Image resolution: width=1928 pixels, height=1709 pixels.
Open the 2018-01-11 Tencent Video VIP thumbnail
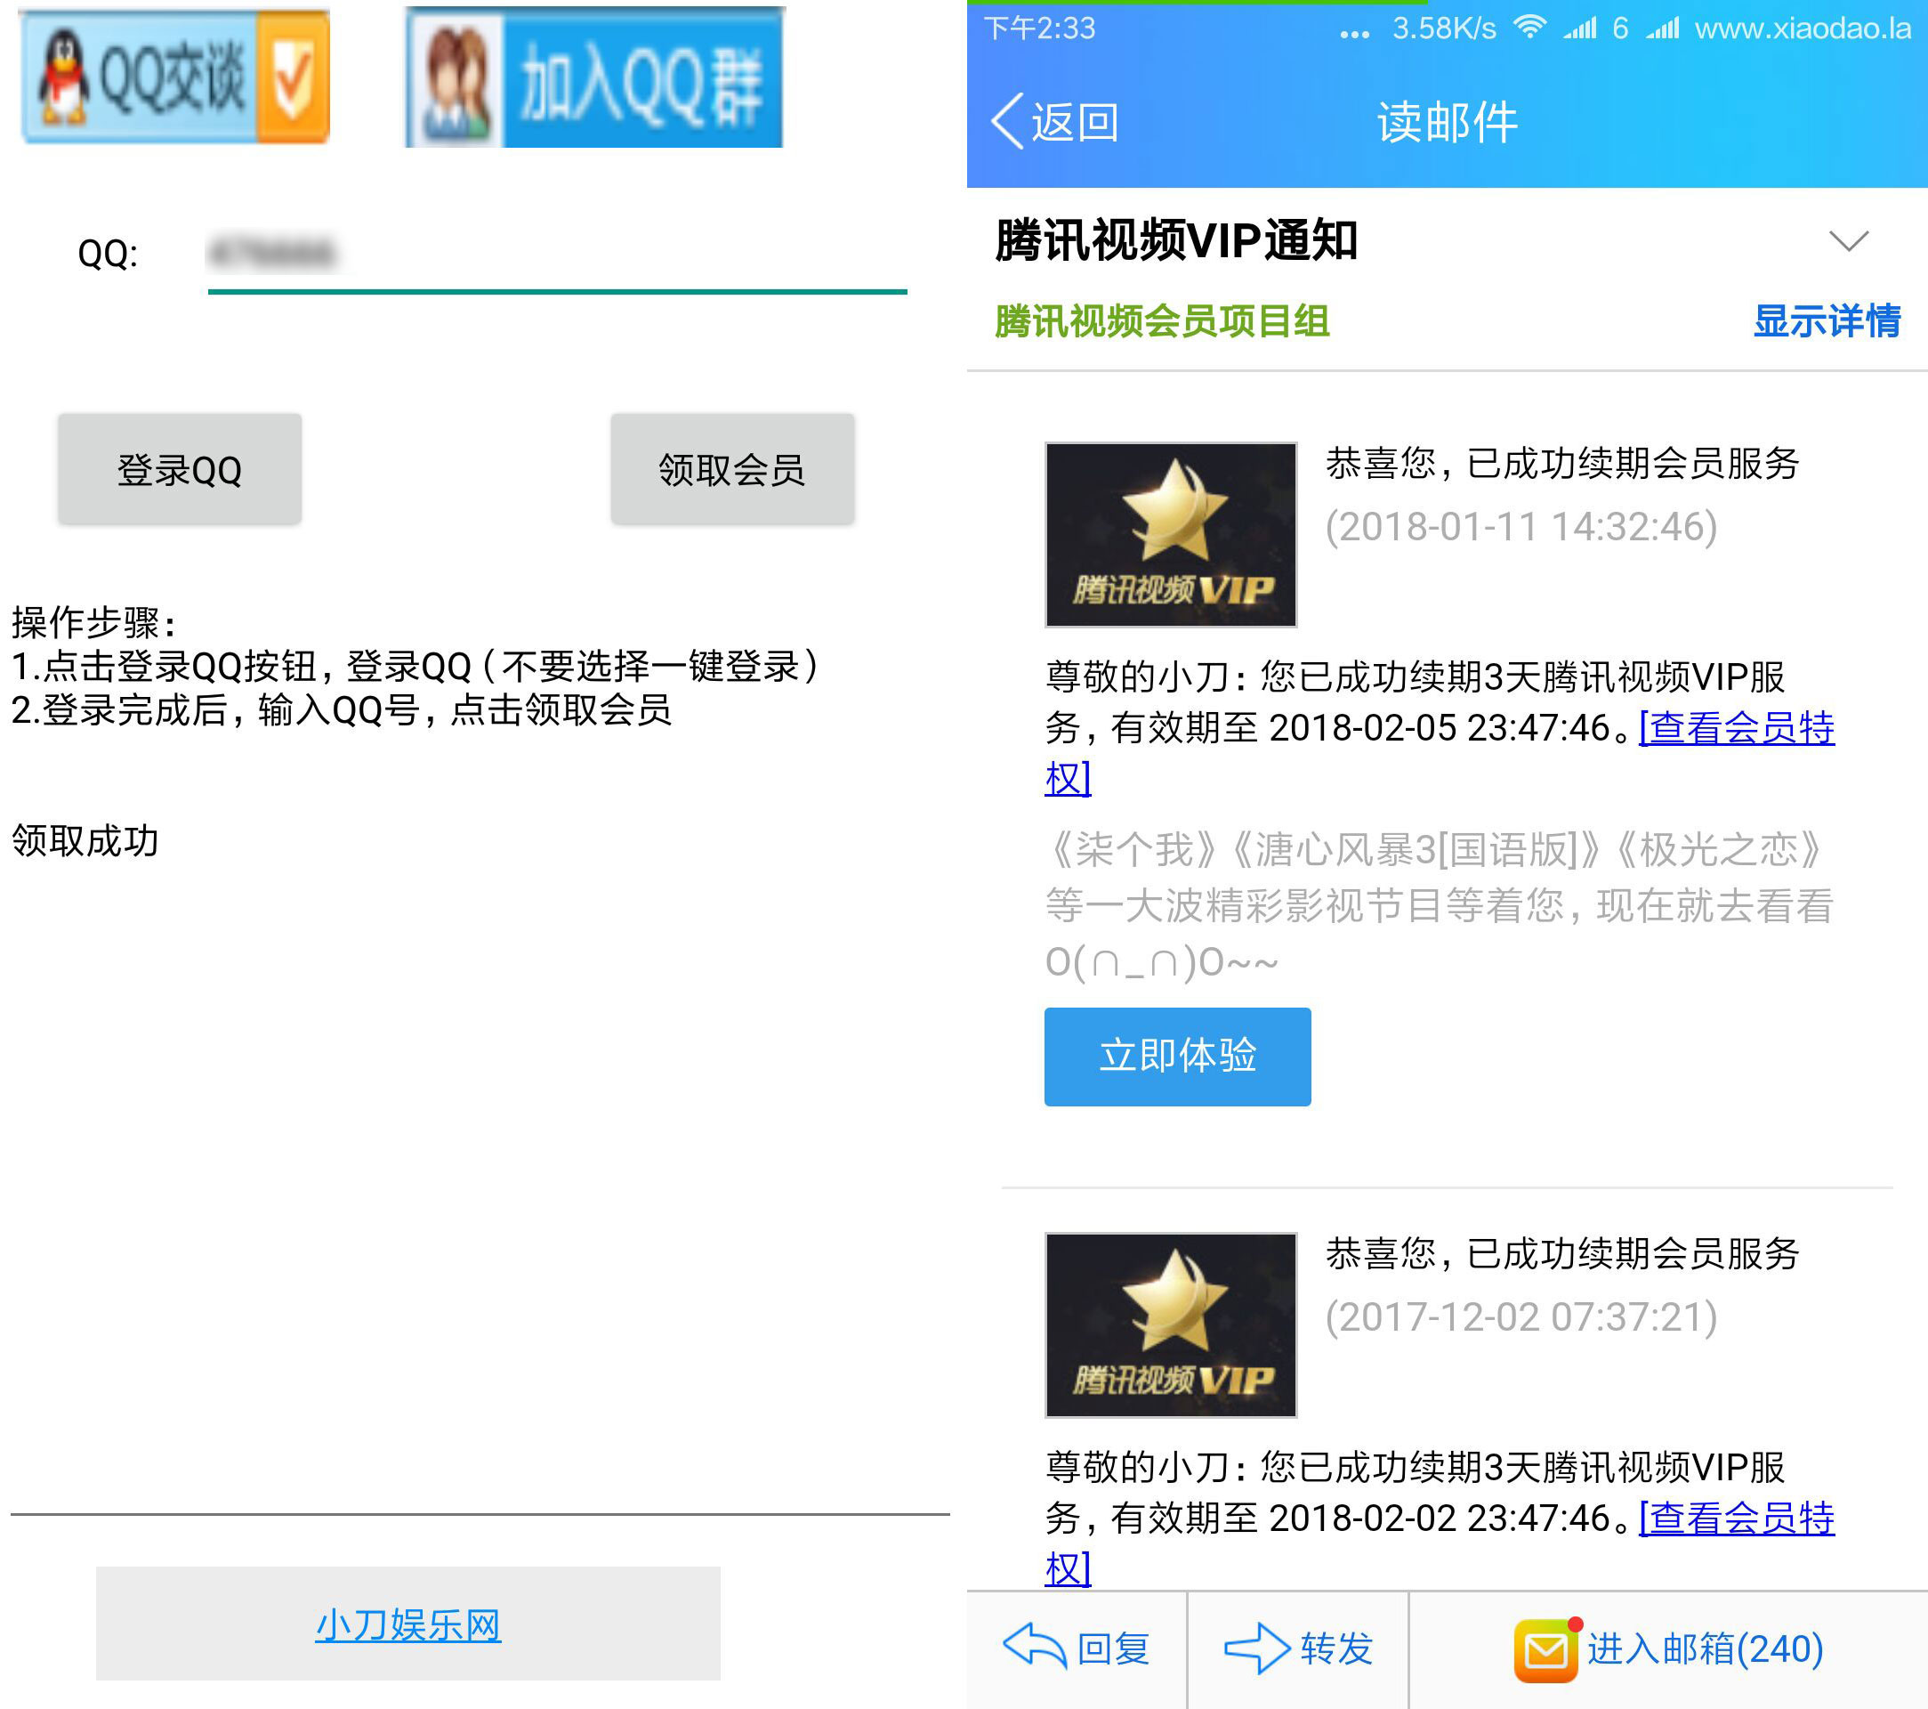click(1171, 534)
